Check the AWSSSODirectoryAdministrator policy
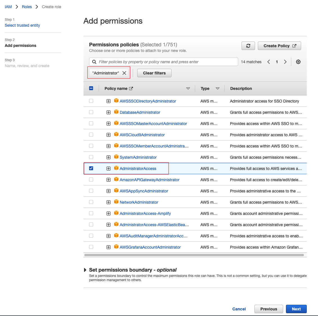The image size is (318, 316). pos(91,101)
